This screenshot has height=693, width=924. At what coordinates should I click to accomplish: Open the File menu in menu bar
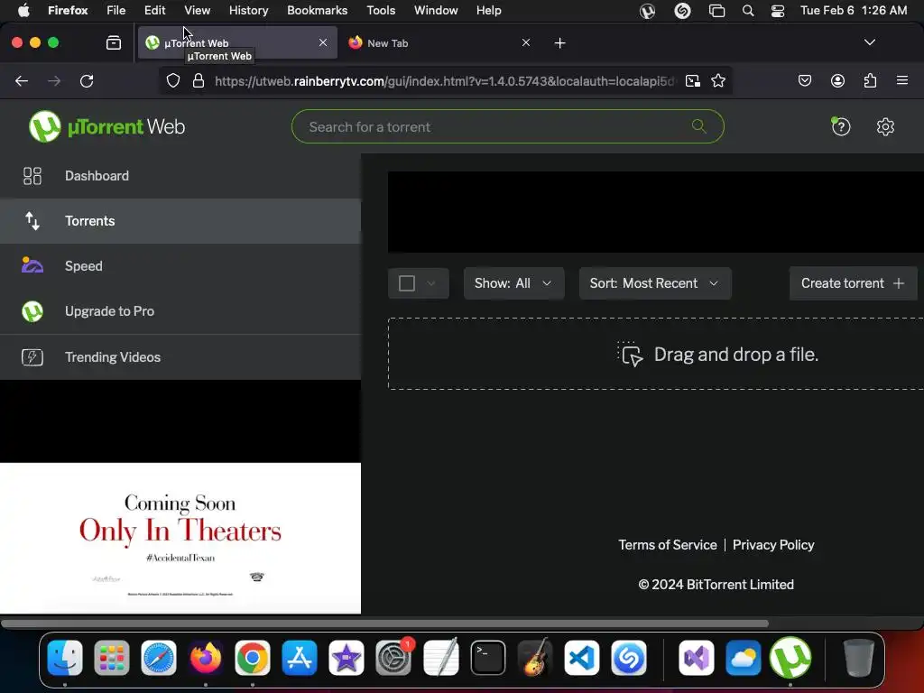116,11
